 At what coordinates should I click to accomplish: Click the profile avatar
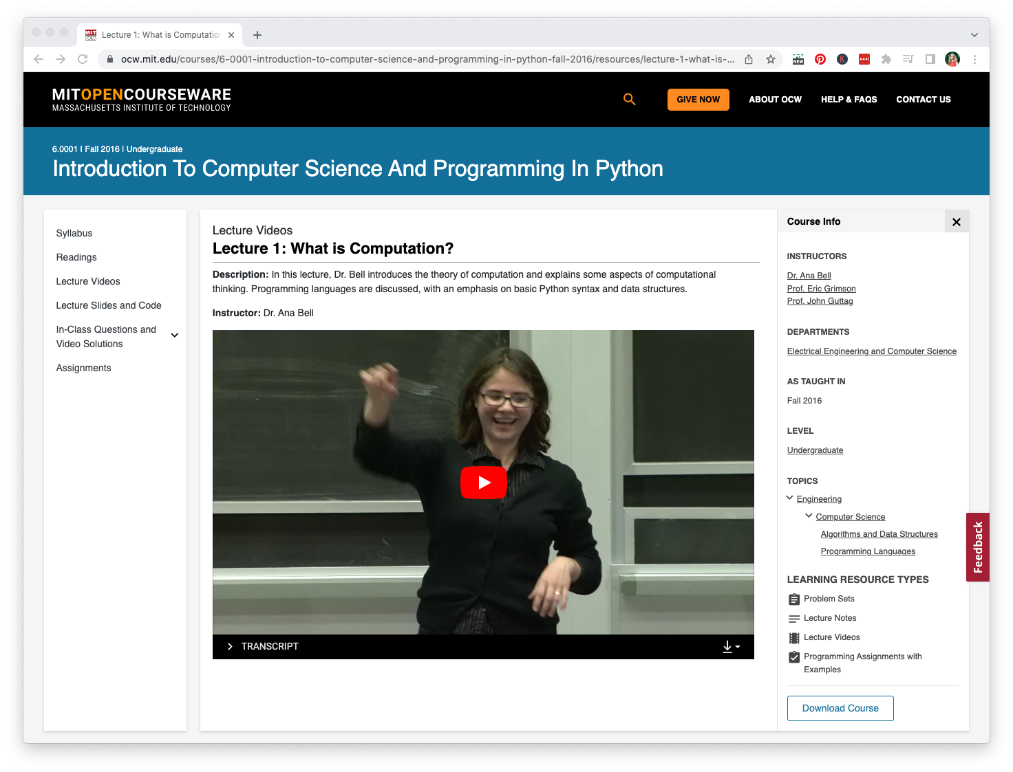pyautogui.click(x=952, y=60)
